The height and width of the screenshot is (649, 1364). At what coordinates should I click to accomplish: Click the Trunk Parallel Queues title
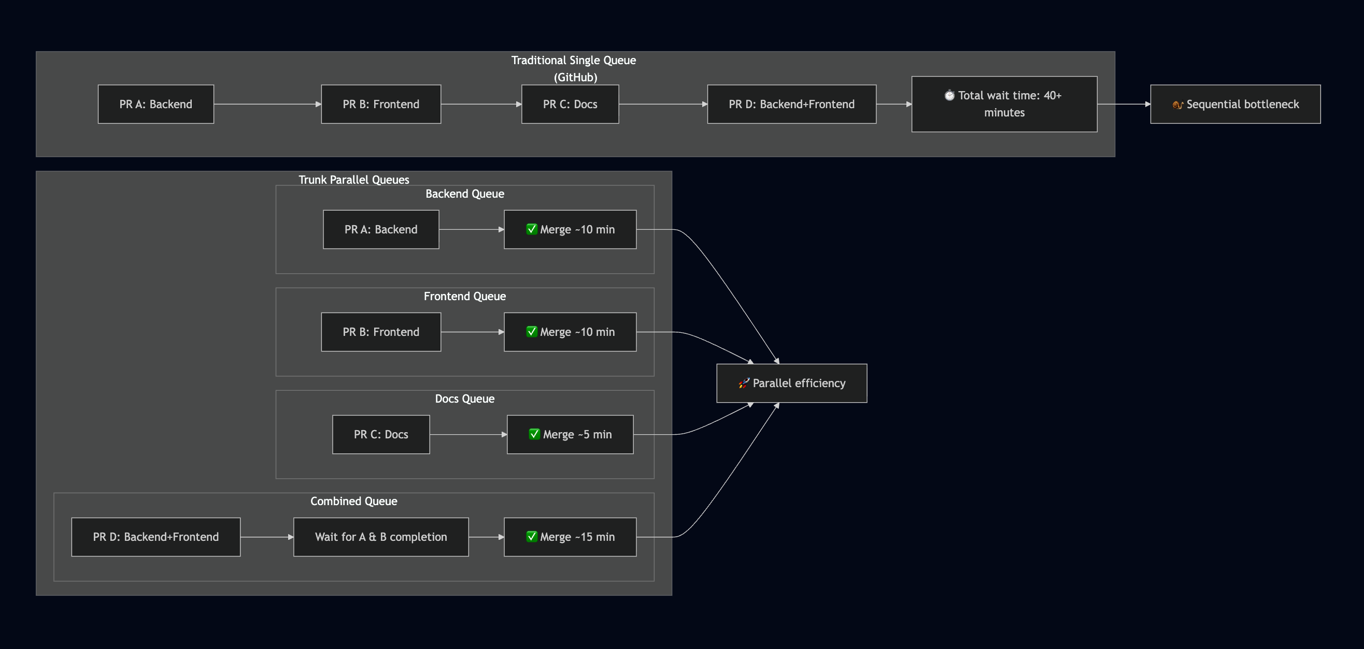pos(354,180)
